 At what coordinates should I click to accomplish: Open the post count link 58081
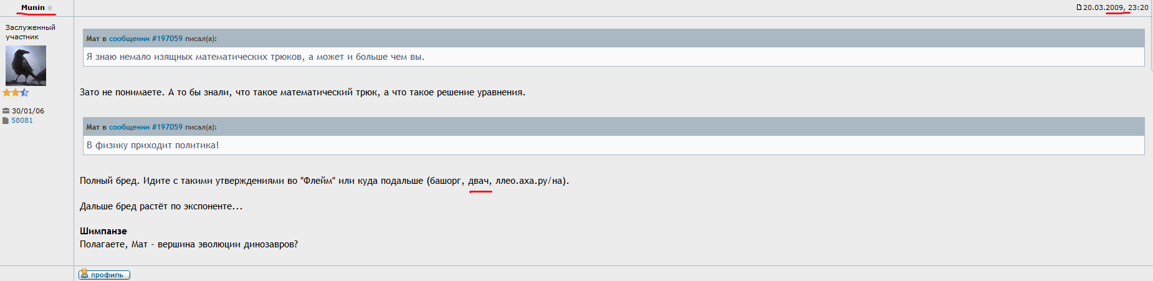point(22,120)
